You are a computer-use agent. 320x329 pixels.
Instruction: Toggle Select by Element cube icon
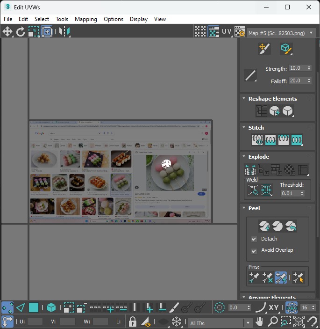point(51,307)
